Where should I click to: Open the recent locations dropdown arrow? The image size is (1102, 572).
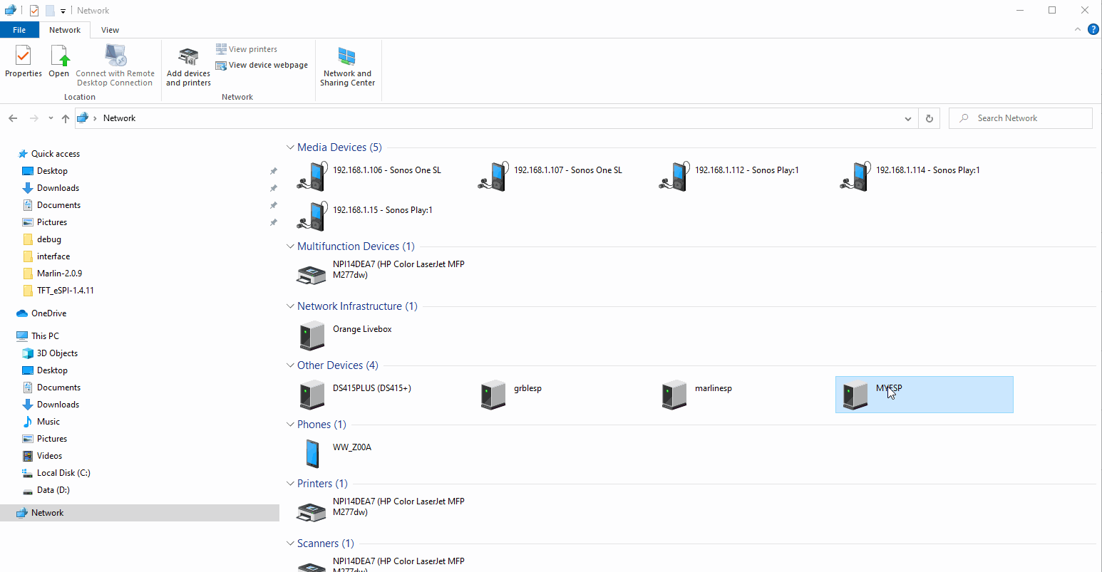(x=51, y=118)
